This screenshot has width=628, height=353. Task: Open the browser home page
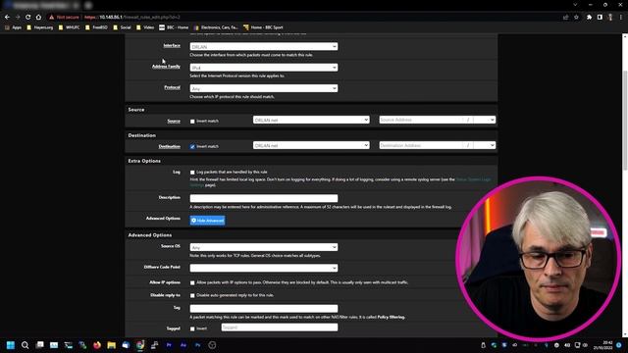(x=38, y=18)
